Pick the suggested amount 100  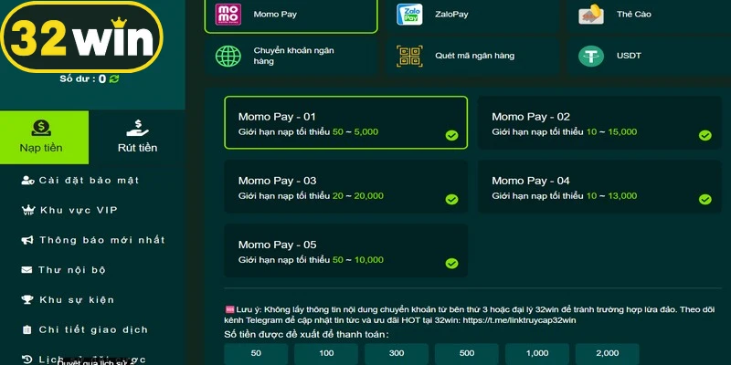click(x=326, y=354)
